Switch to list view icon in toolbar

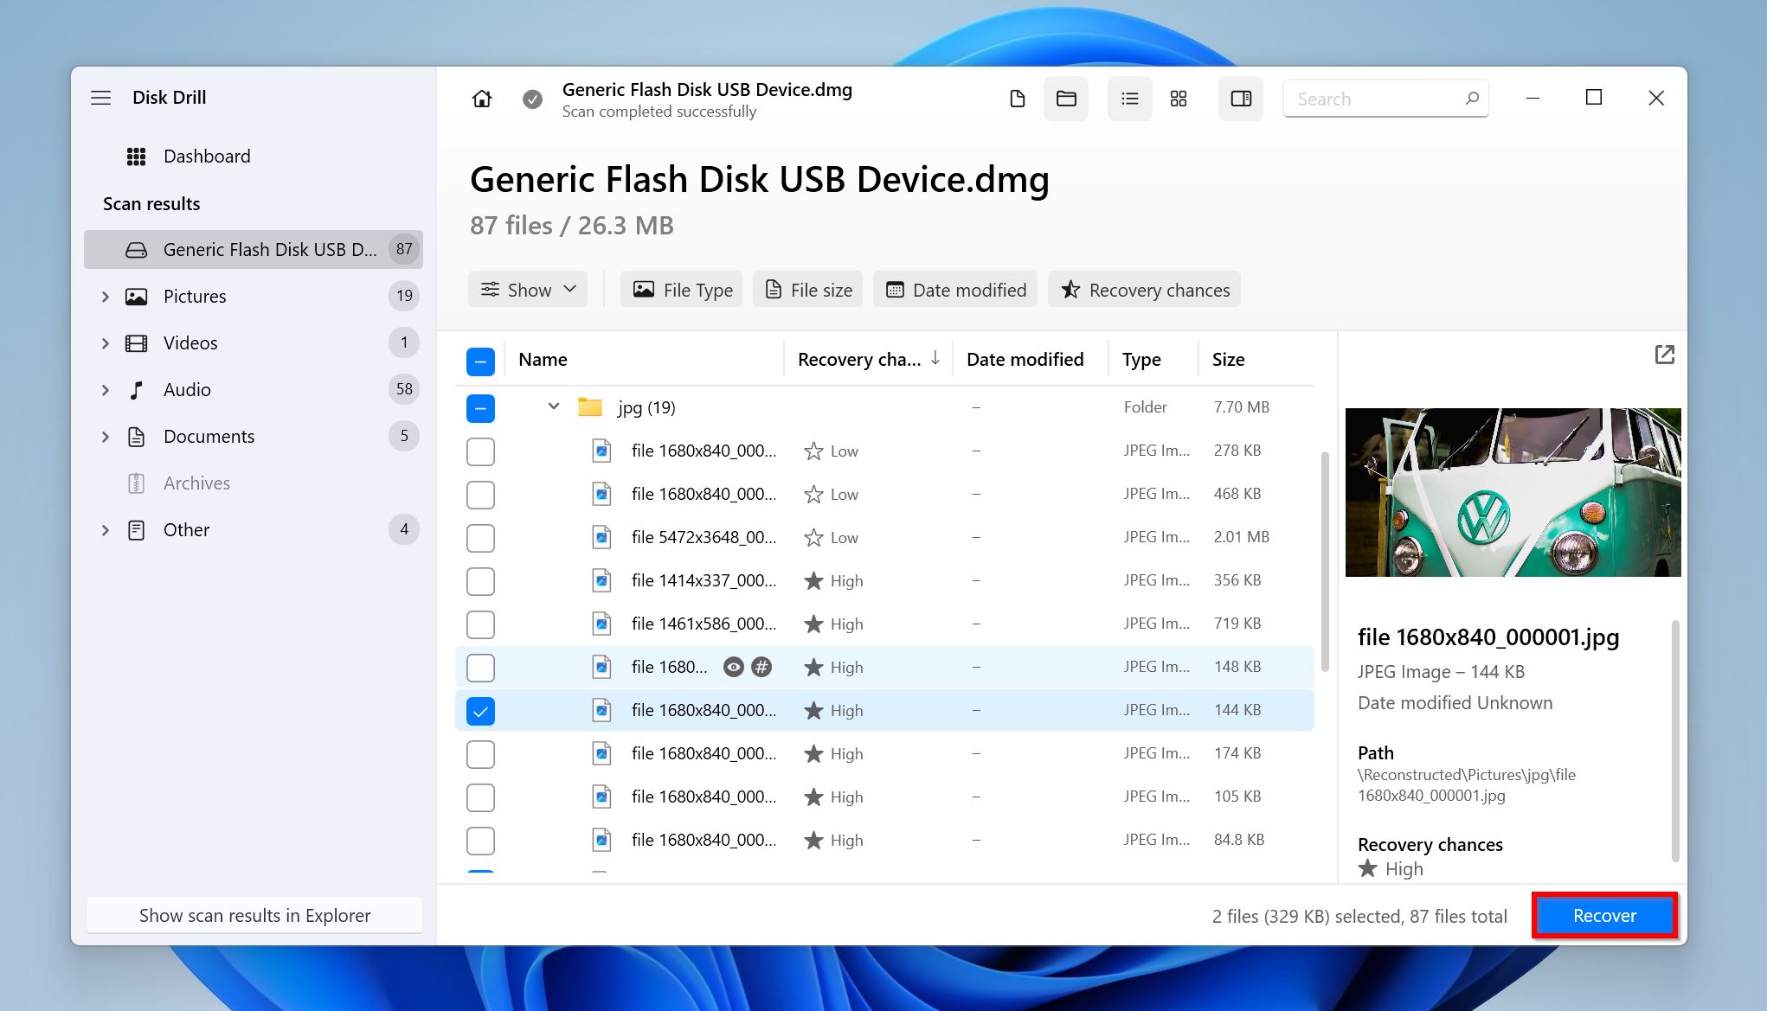coord(1128,99)
